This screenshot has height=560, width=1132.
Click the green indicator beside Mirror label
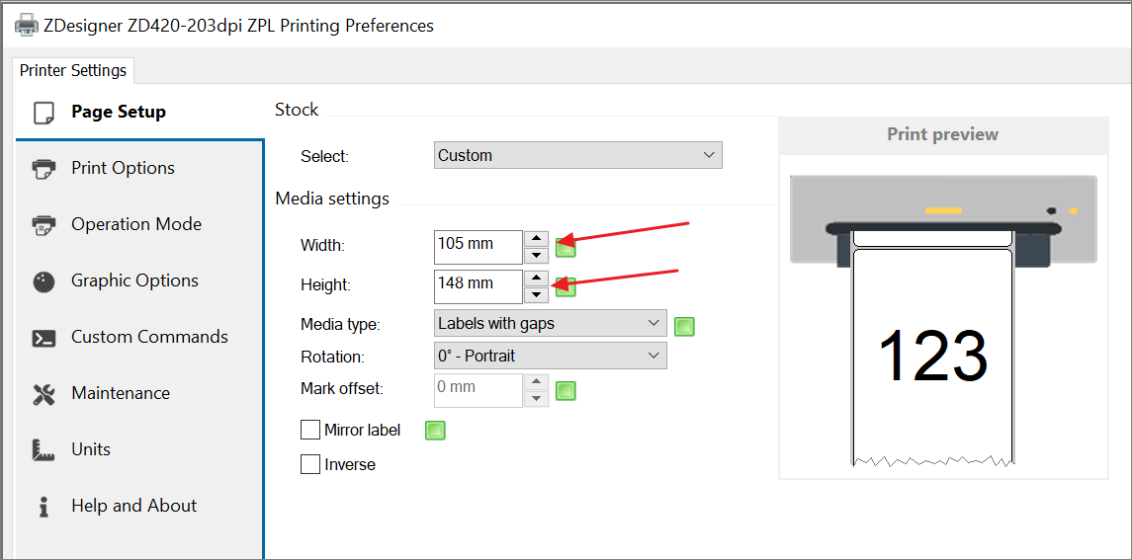pyautogui.click(x=435, y=431)
